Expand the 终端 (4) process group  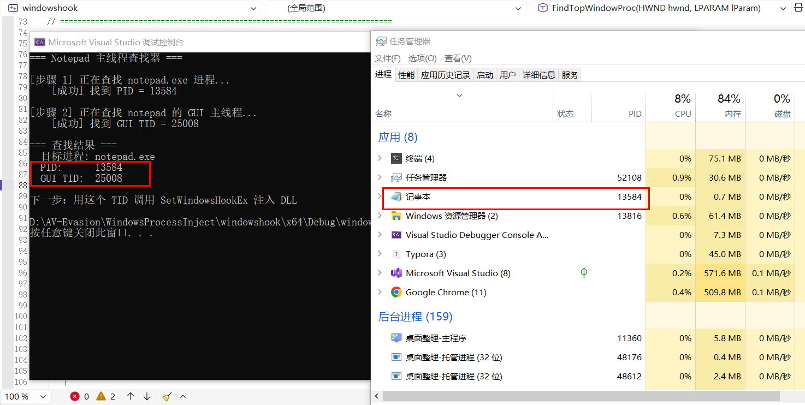coord(380,158)
